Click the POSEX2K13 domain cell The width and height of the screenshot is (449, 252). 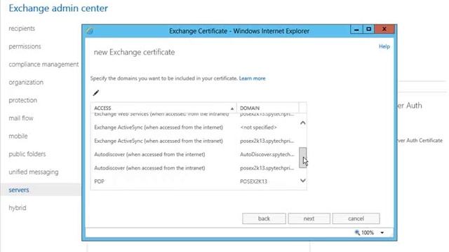tap(253, 181)
